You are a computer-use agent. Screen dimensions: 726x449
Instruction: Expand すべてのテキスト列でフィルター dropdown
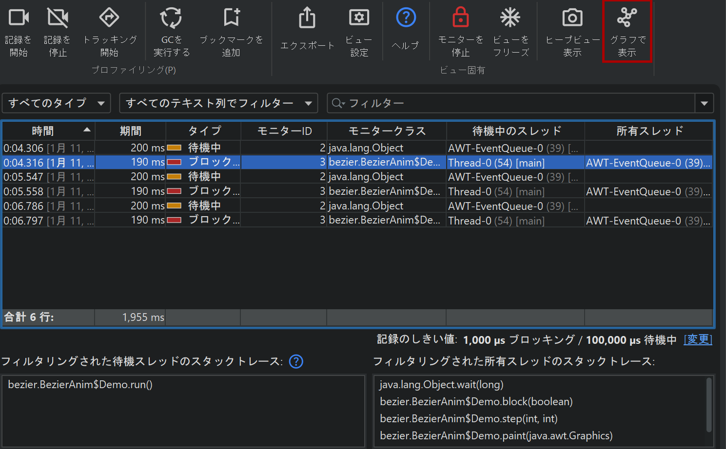coord(218,103)
